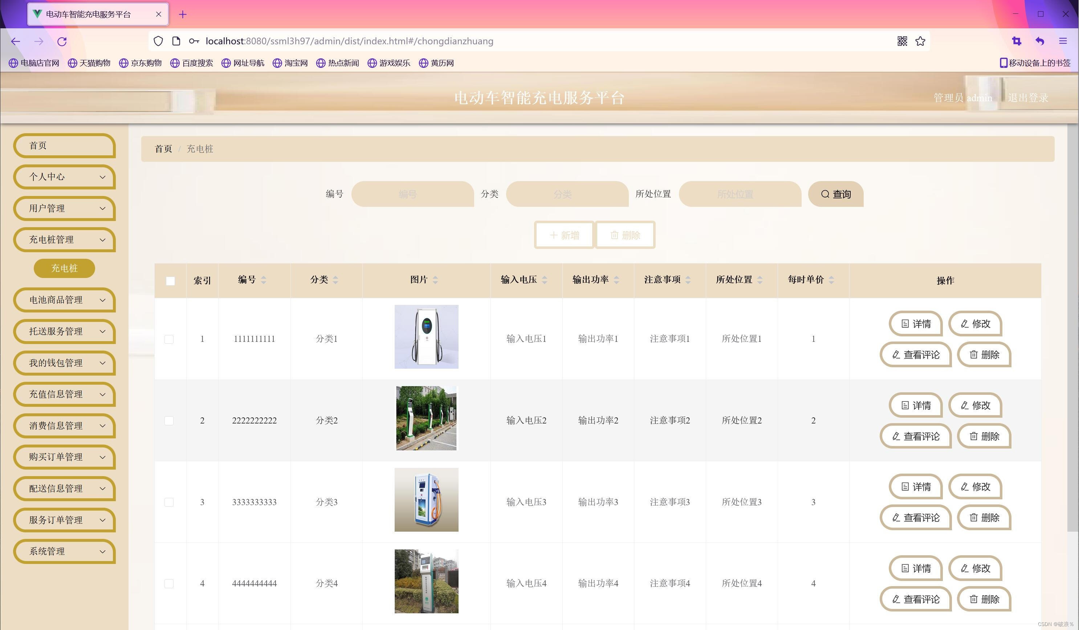
Task: Expand the 服务订单管理 sidebar menu
Action: [x=65, y=520]
